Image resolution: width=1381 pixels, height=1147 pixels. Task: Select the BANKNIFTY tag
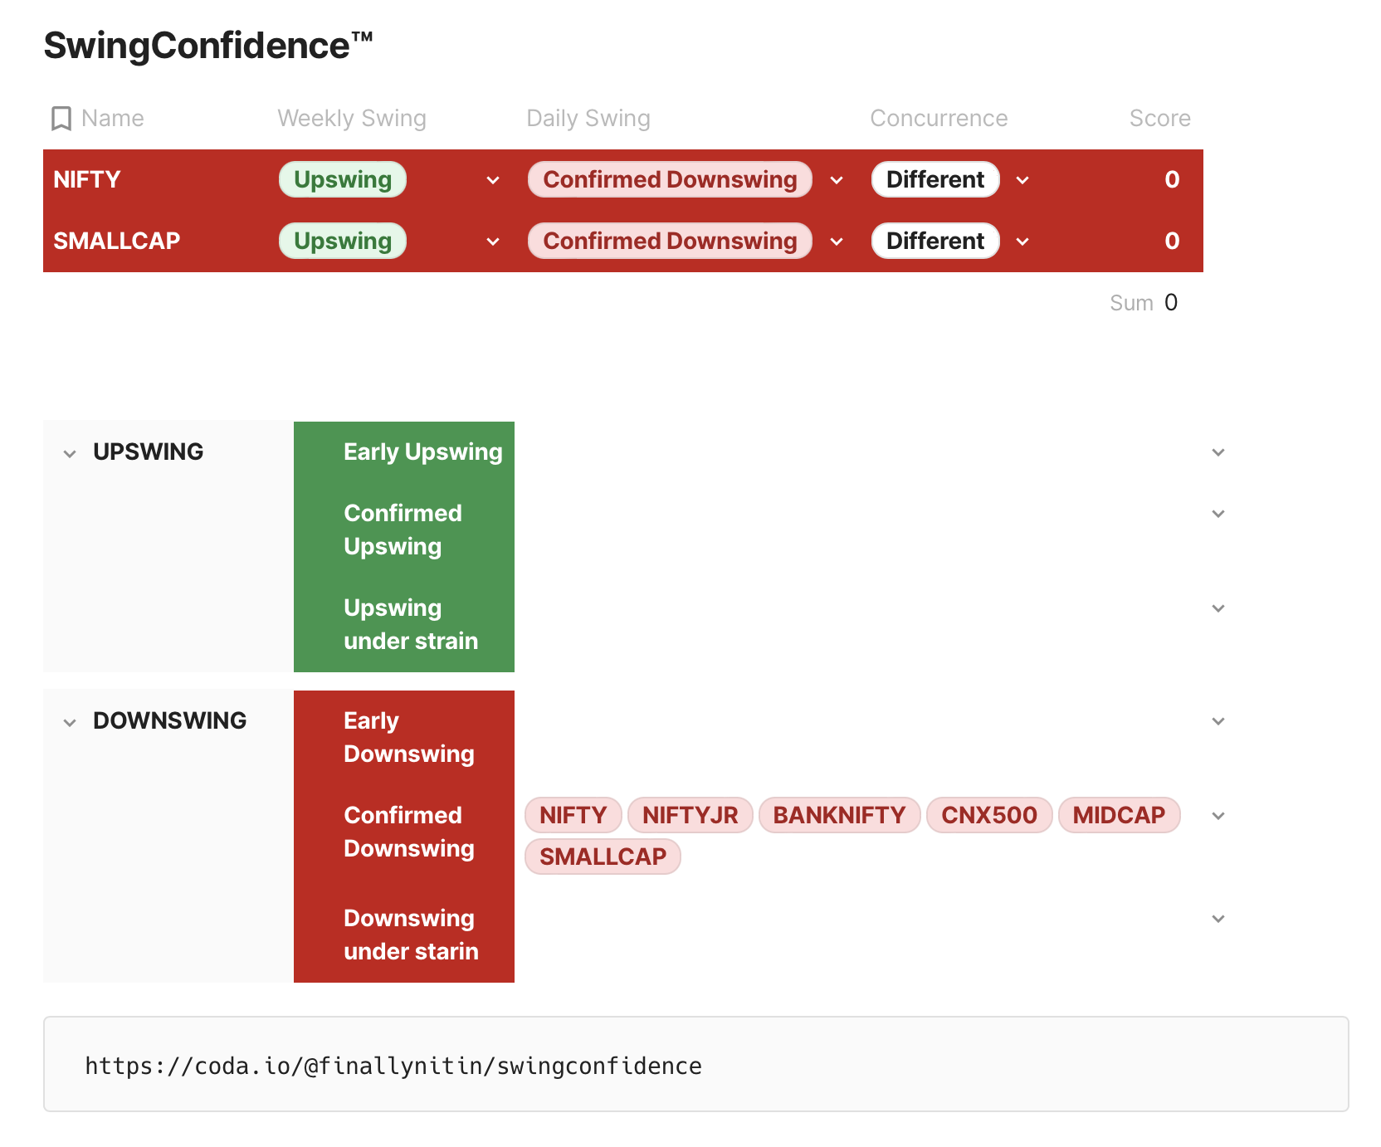tap(838, 815)
